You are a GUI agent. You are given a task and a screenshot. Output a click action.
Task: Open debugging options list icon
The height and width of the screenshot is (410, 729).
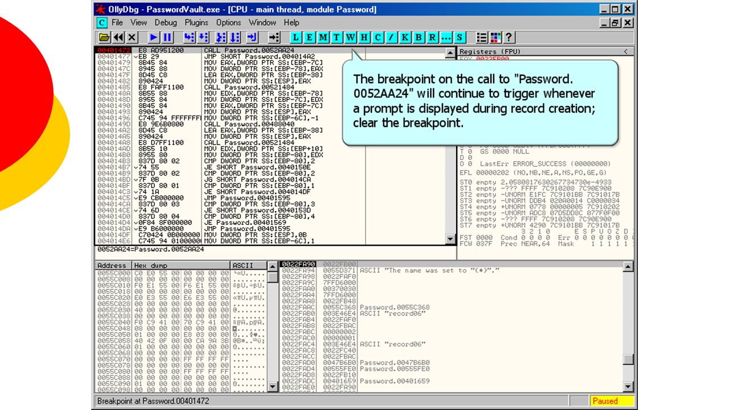tap(482, 38)
